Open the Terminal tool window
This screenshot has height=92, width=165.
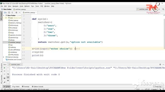(x=26, y=87)
